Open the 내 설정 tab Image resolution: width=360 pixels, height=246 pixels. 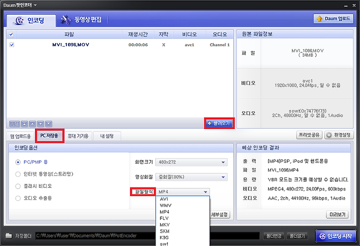(107, 136)
